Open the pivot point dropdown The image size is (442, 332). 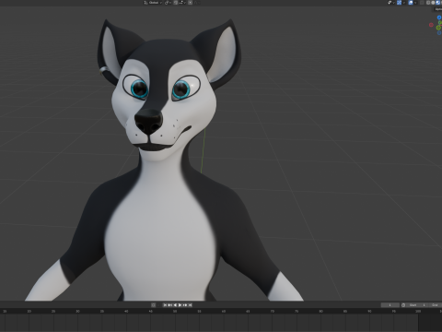[x=168, y=3]
